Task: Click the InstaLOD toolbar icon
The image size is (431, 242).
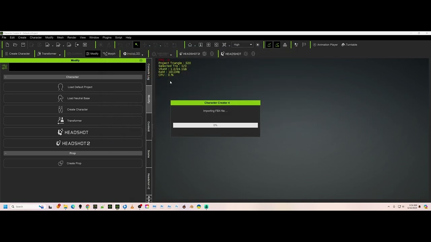Action: [x=132, y=54]
